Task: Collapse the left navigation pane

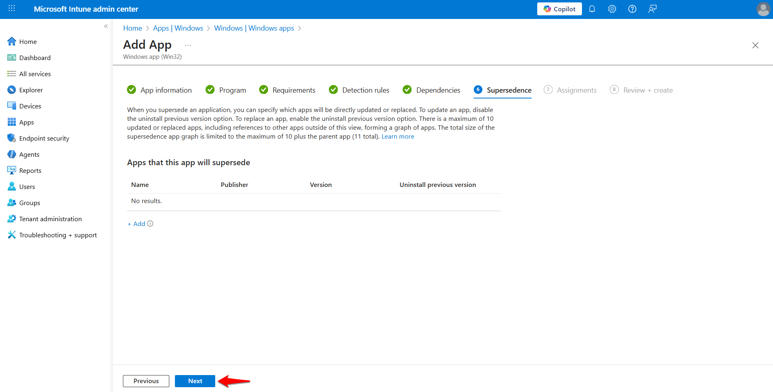Action: 106,26
